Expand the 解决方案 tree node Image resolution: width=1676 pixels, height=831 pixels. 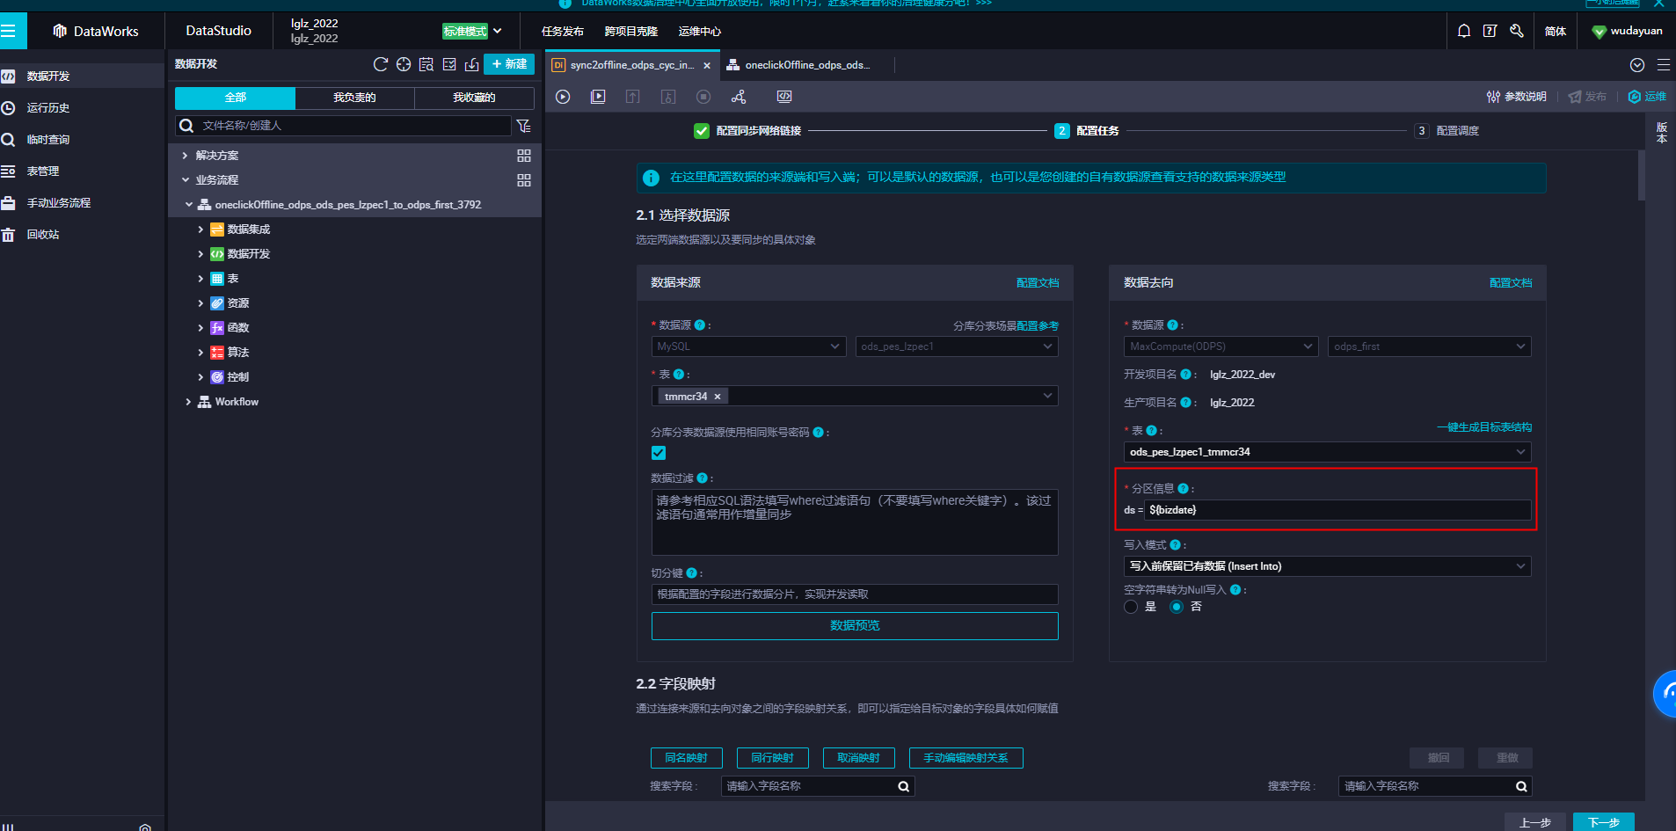(185, 156)
